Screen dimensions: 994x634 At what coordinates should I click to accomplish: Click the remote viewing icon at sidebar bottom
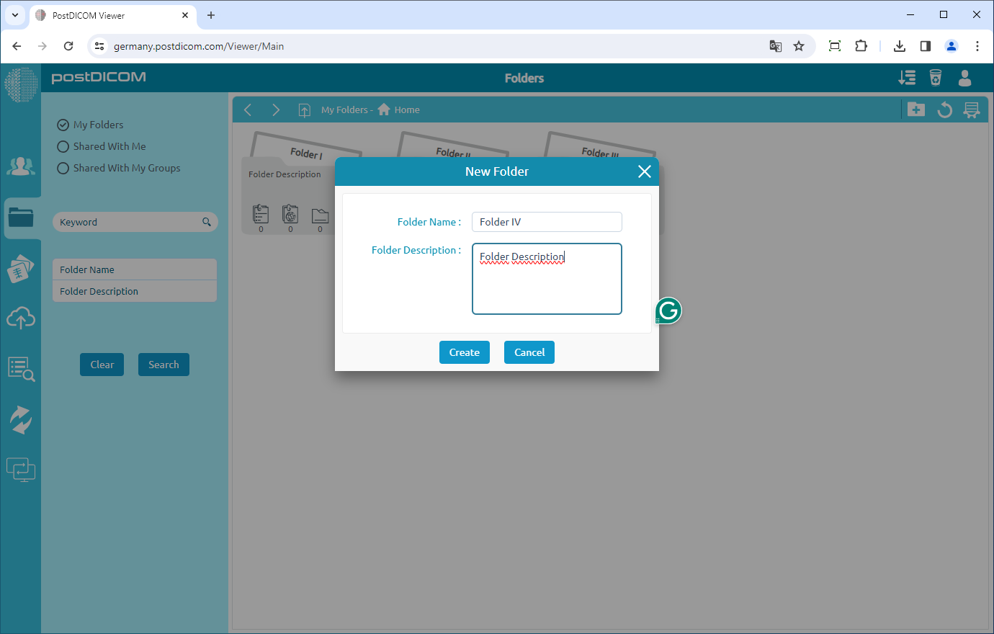point(21,469)
